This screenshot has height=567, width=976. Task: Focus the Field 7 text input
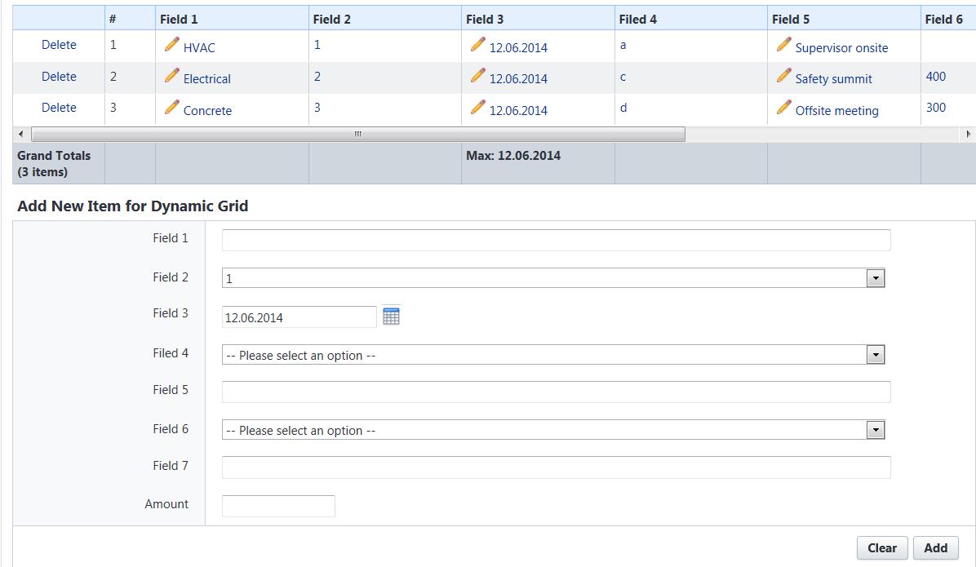coord(556,467)
